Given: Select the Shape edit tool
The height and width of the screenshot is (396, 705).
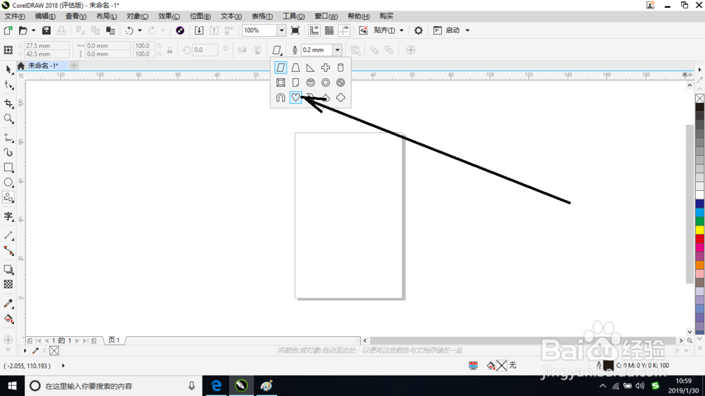Looking at the screenshot, I should (8, 85).
